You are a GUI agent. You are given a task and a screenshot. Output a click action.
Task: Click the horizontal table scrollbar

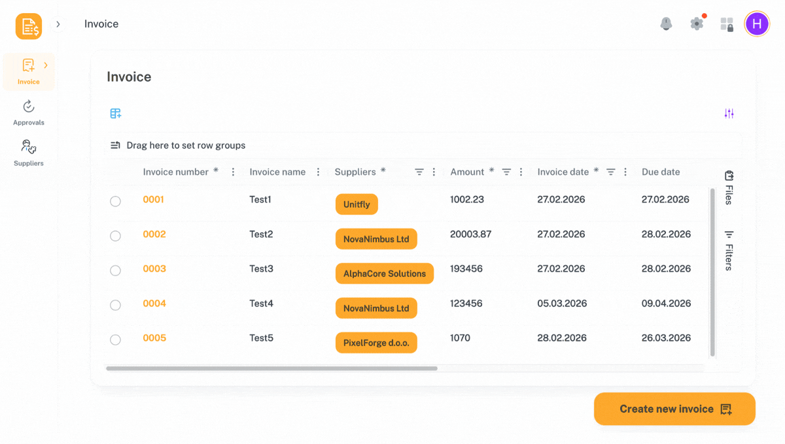[271, 368]
